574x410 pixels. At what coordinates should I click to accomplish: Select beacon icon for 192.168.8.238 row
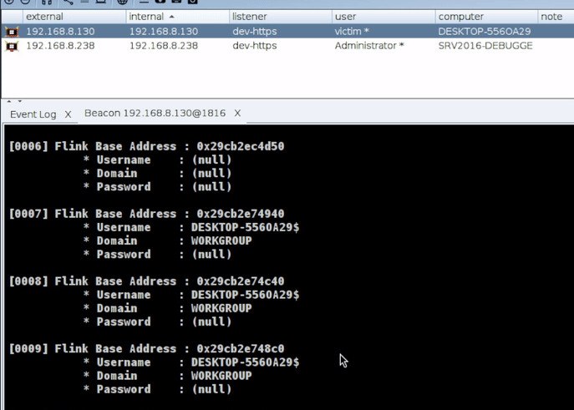click(12, 46)
